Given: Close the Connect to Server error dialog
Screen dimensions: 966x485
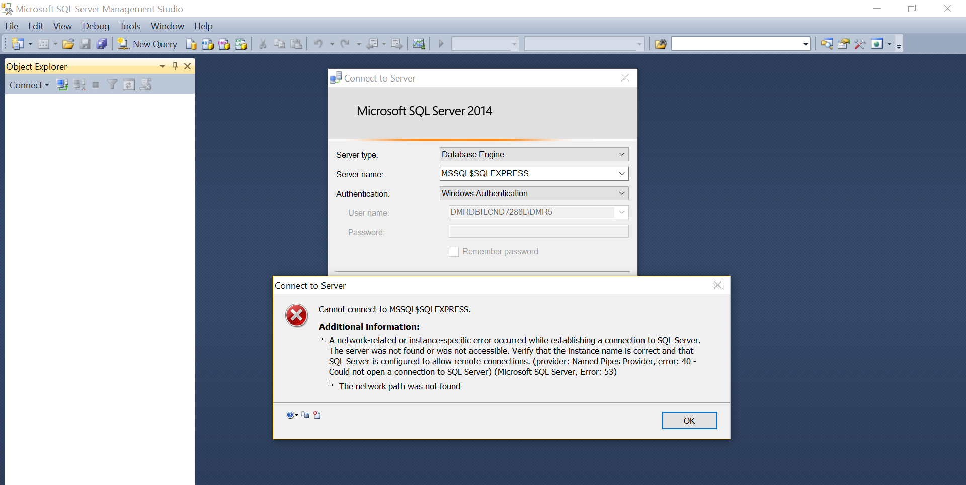Looking at the screenshot, I should 717,285.
